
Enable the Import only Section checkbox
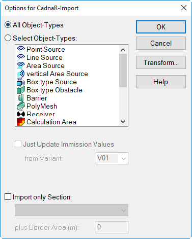[x=8, y=197]
